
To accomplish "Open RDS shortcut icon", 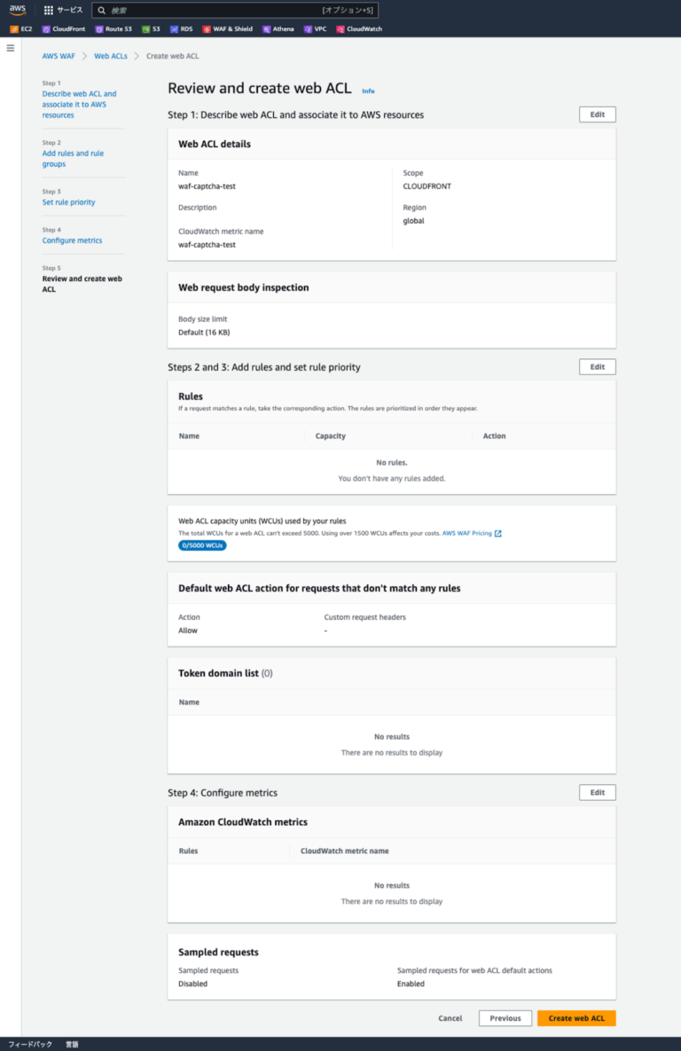I will [175, 29].
